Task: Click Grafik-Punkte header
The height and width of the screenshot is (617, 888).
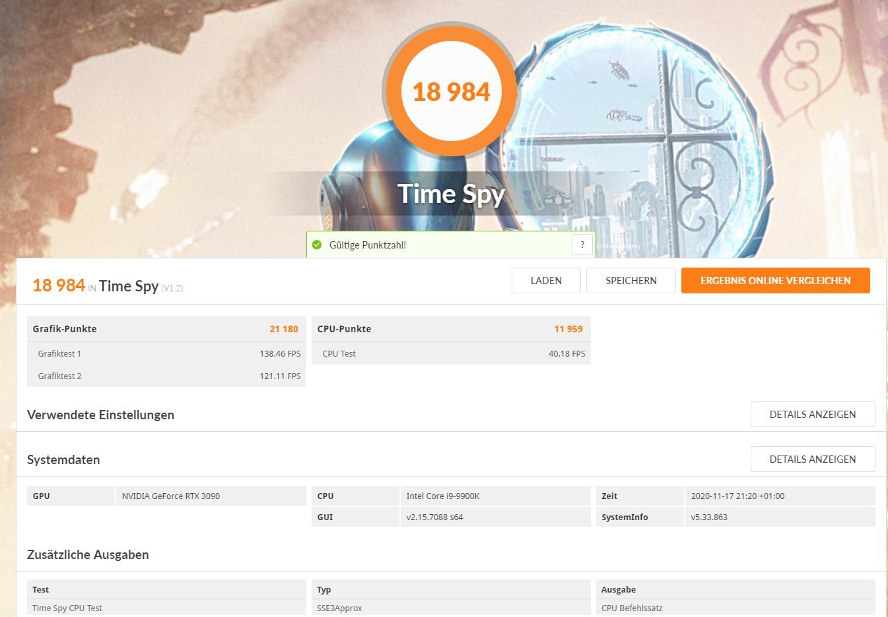Action: coord(65,329)
